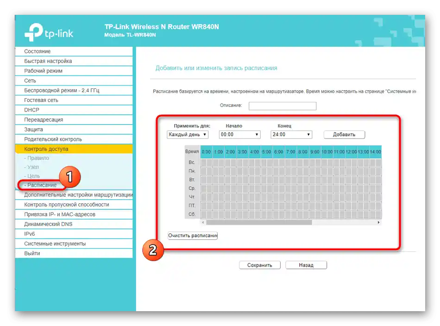Screen dimensions: 440x326
Task: Open Переадресация menu item
Action: [x=74, y=120]
